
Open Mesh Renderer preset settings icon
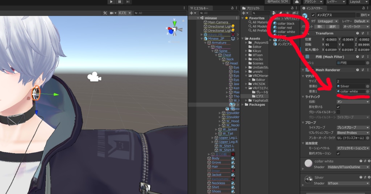363,70
